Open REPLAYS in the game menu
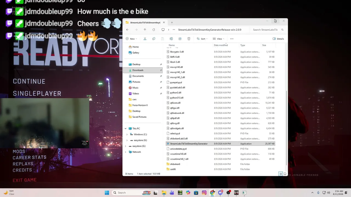This screenshot has height=197, width=351. point(23,164)
